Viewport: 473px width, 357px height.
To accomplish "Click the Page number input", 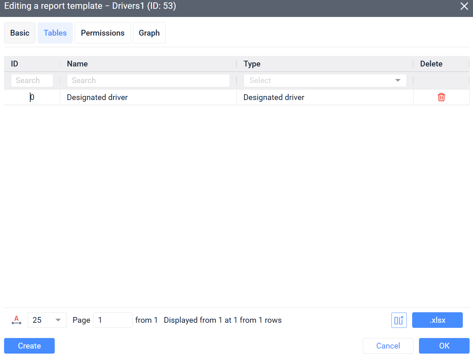I will [112, 320].
